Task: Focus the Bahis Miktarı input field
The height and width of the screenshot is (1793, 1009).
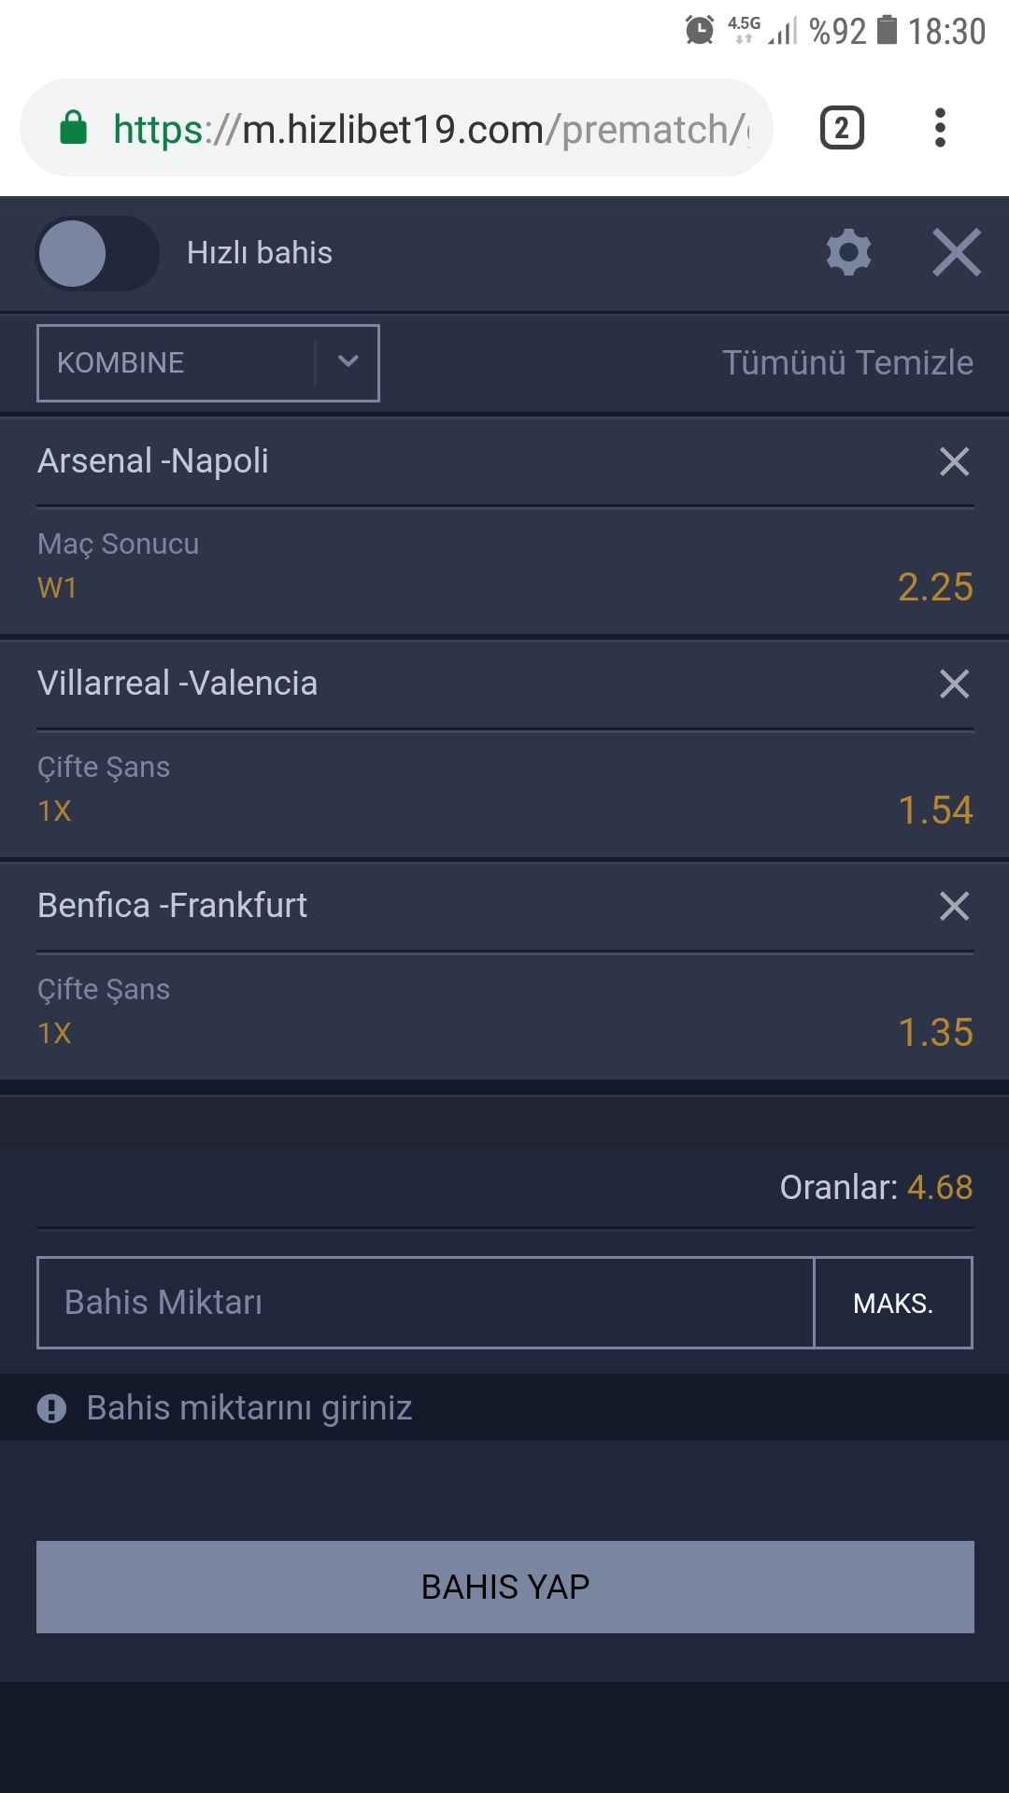Action: click(425, 1303)
